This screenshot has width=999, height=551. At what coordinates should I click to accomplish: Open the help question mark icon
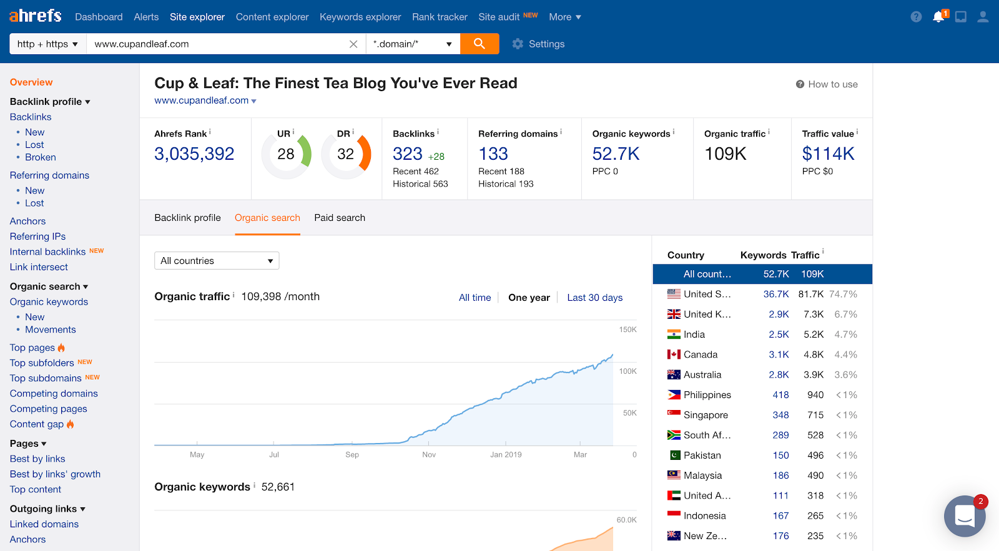pos(916,17)
